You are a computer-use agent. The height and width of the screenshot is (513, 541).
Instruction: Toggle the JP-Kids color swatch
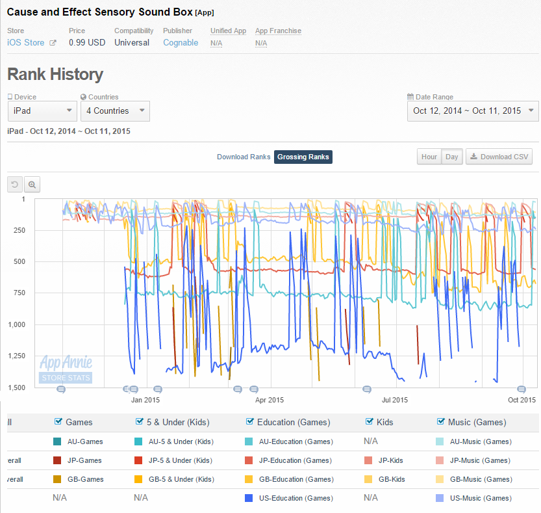click(x=368, y=460)
